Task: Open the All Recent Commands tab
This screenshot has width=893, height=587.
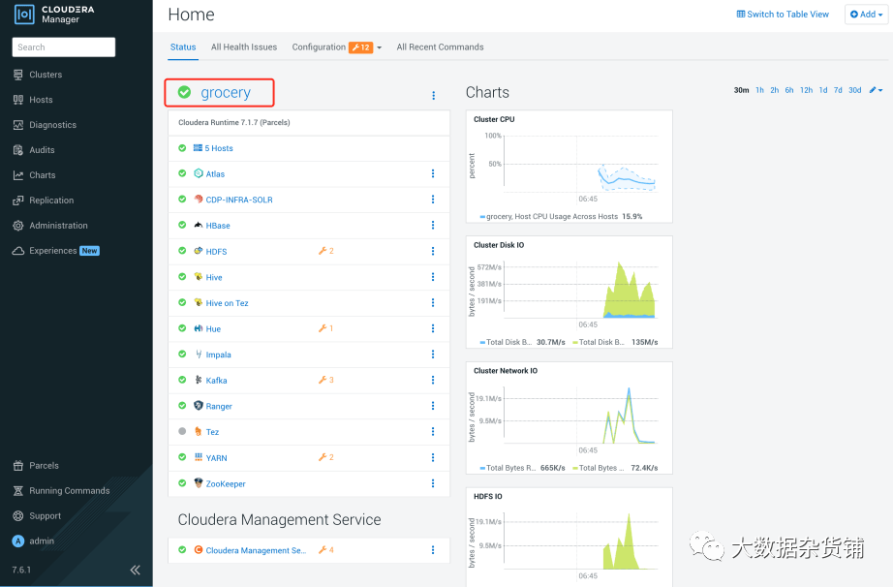Action: tap(440, 47)
